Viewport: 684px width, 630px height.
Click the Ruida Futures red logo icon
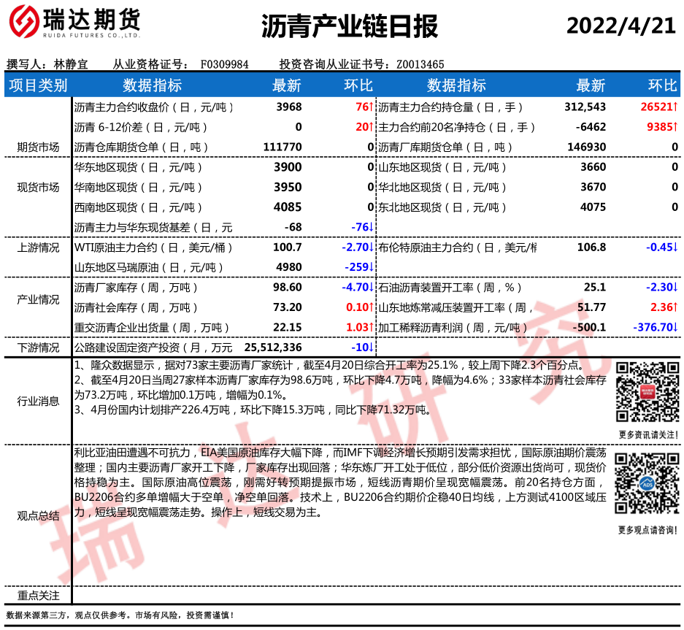[x=23, y=23]
